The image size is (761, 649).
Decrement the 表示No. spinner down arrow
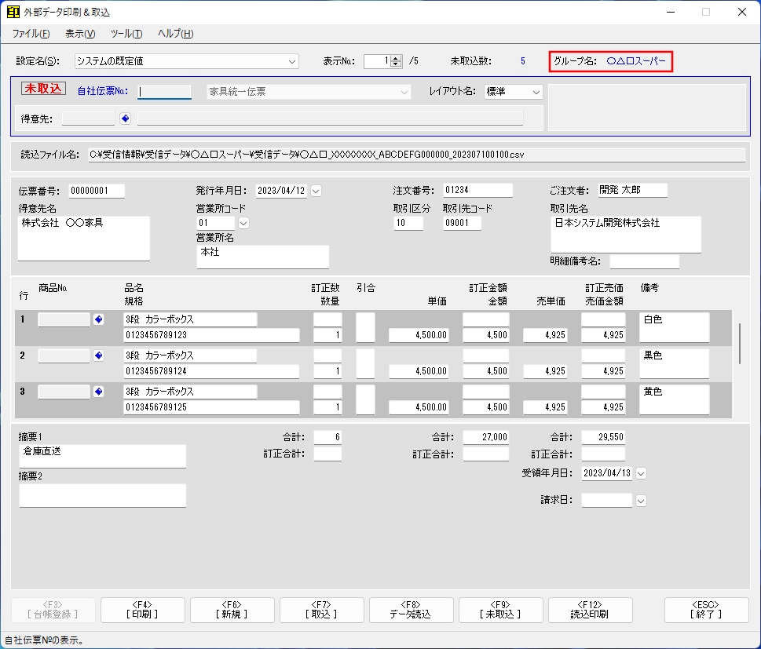tap(396, 64)
